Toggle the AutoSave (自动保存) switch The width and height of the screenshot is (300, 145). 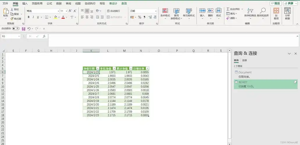[16, 29]
